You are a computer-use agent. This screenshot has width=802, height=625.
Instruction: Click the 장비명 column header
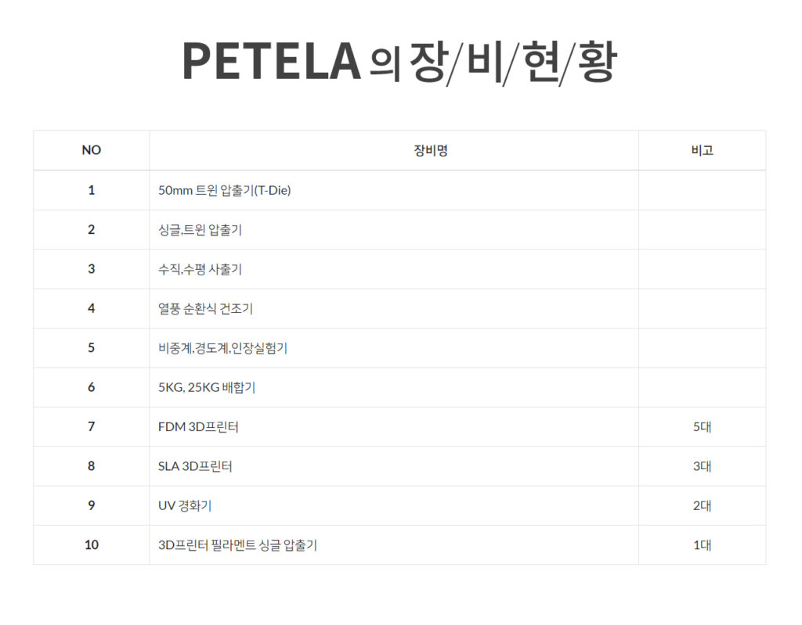coord(431,150)
